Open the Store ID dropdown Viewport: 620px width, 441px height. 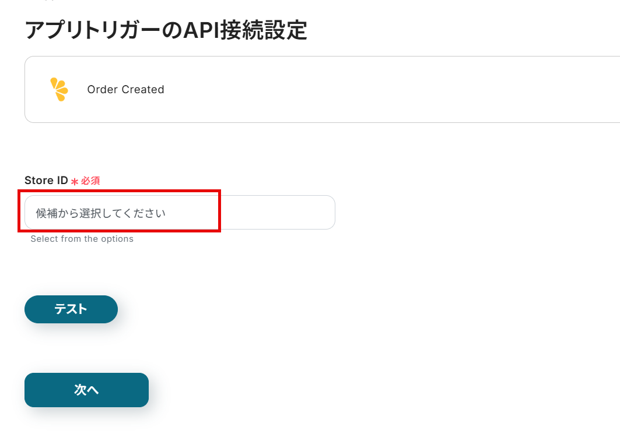click(x=180, y=213)
